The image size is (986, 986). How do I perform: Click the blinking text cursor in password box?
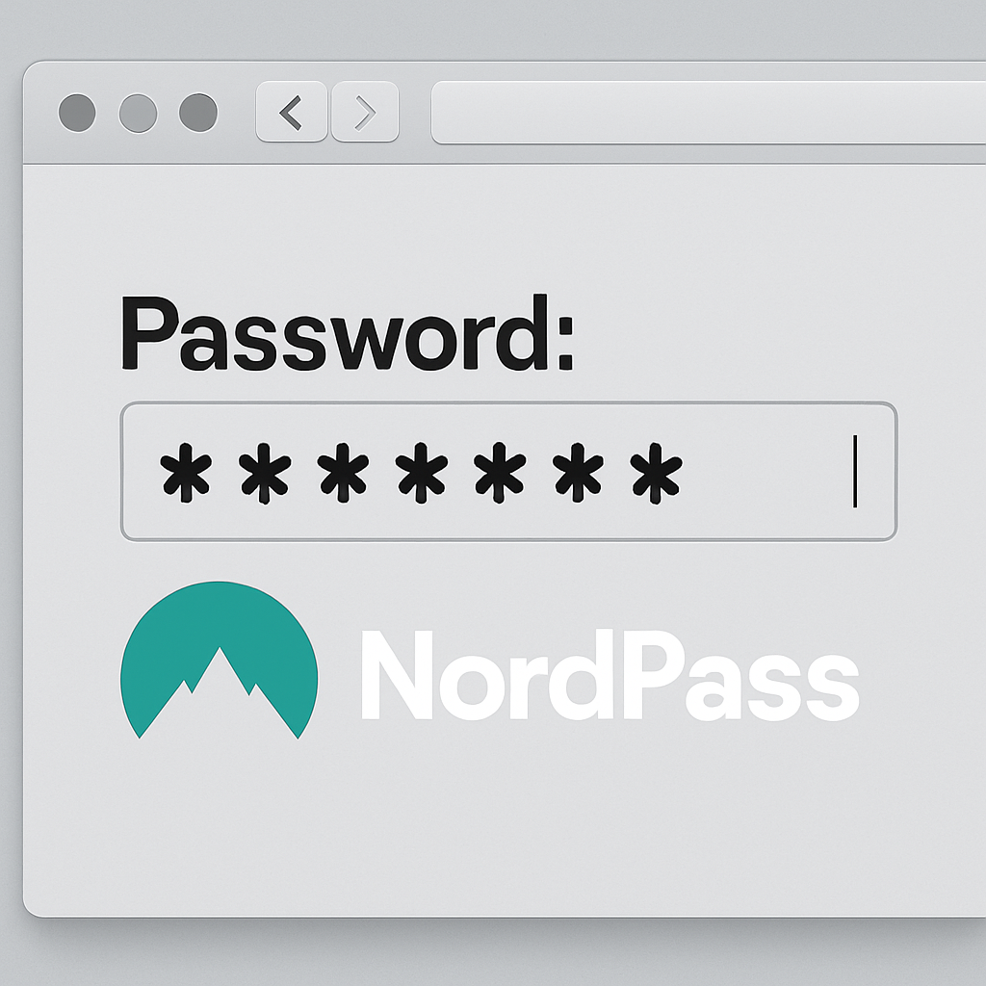coord(855,471)
